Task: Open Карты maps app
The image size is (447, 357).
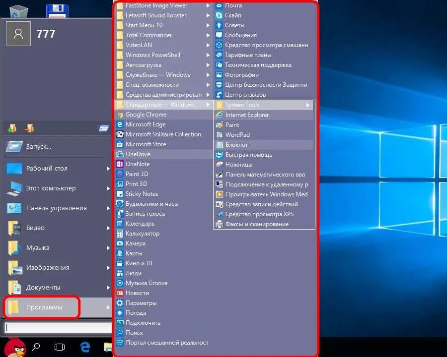Action: pos(163,253)
